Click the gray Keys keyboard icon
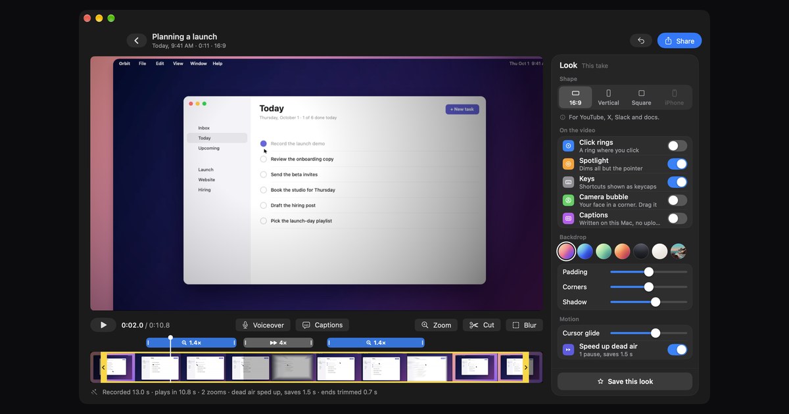789x414 pixels. [x=568, y=182]
